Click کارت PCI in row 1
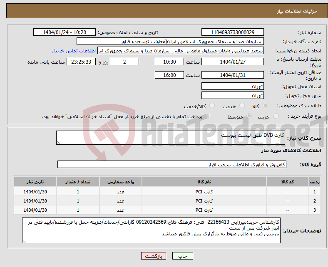The image size is (328, 267). click(204, 192)
